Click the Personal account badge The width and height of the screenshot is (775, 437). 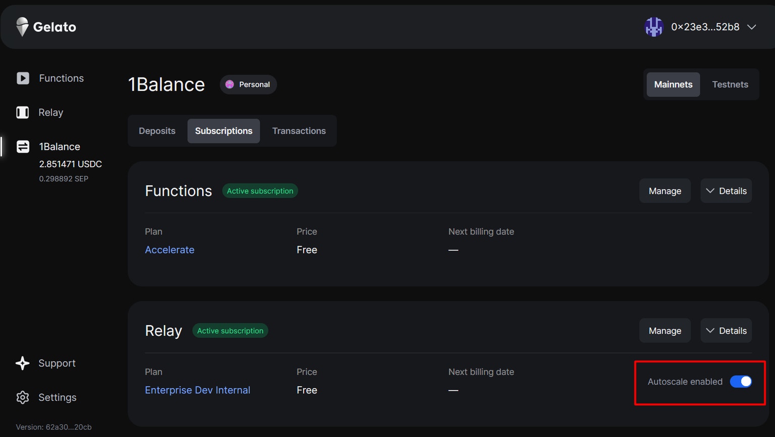(248, 84)
